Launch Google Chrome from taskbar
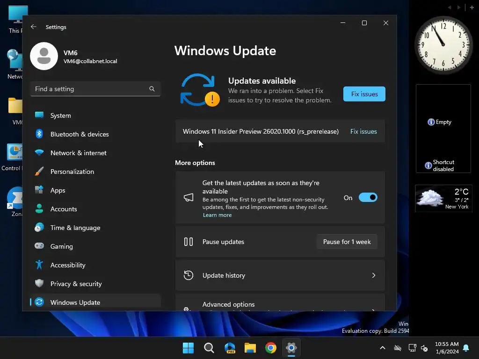This screenshot has width=479, height=359. point(271,348)
